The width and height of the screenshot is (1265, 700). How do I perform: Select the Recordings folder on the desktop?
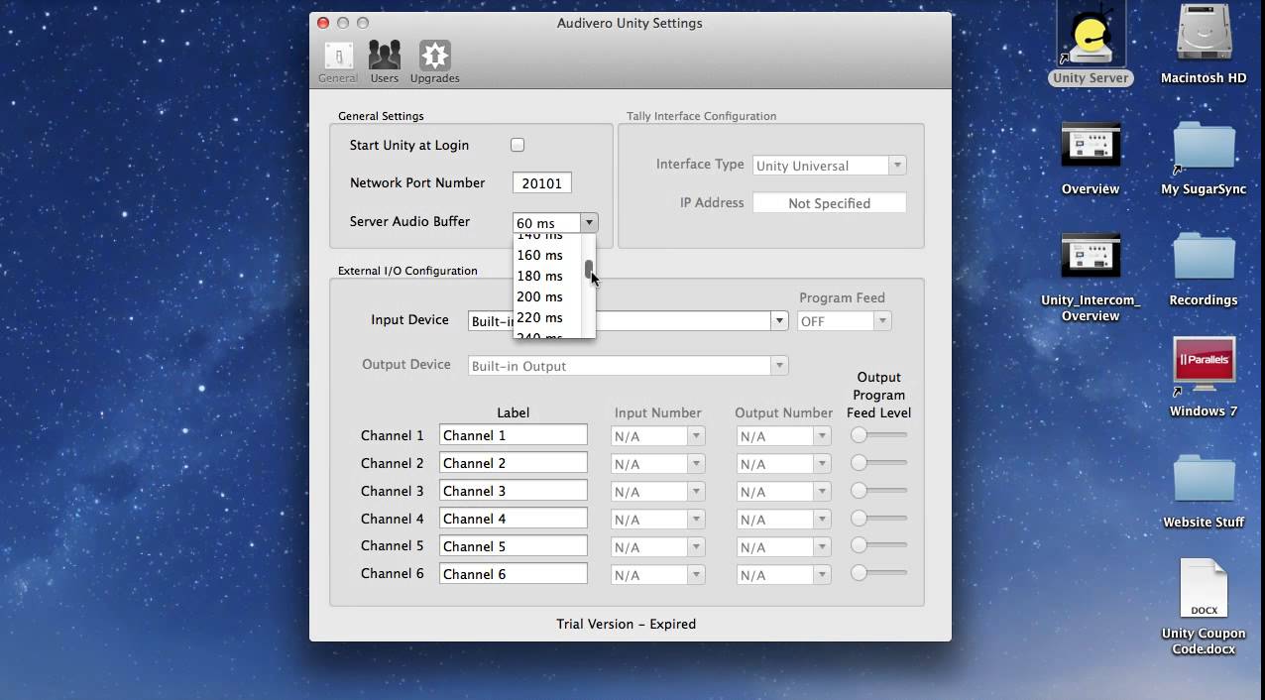(1204, 269)
